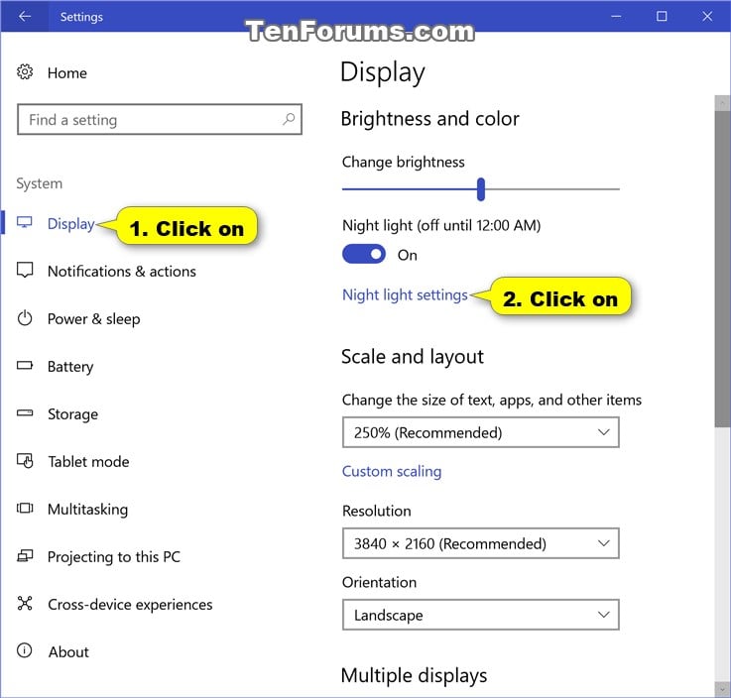
Task: Open Notifications & actions settings
Action: point(122,272)
